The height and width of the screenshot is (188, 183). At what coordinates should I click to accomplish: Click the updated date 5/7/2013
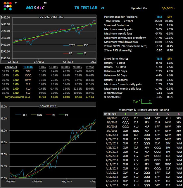168,8
